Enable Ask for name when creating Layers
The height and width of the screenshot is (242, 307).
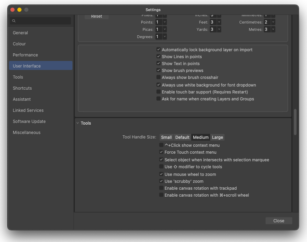click(158, 99)
